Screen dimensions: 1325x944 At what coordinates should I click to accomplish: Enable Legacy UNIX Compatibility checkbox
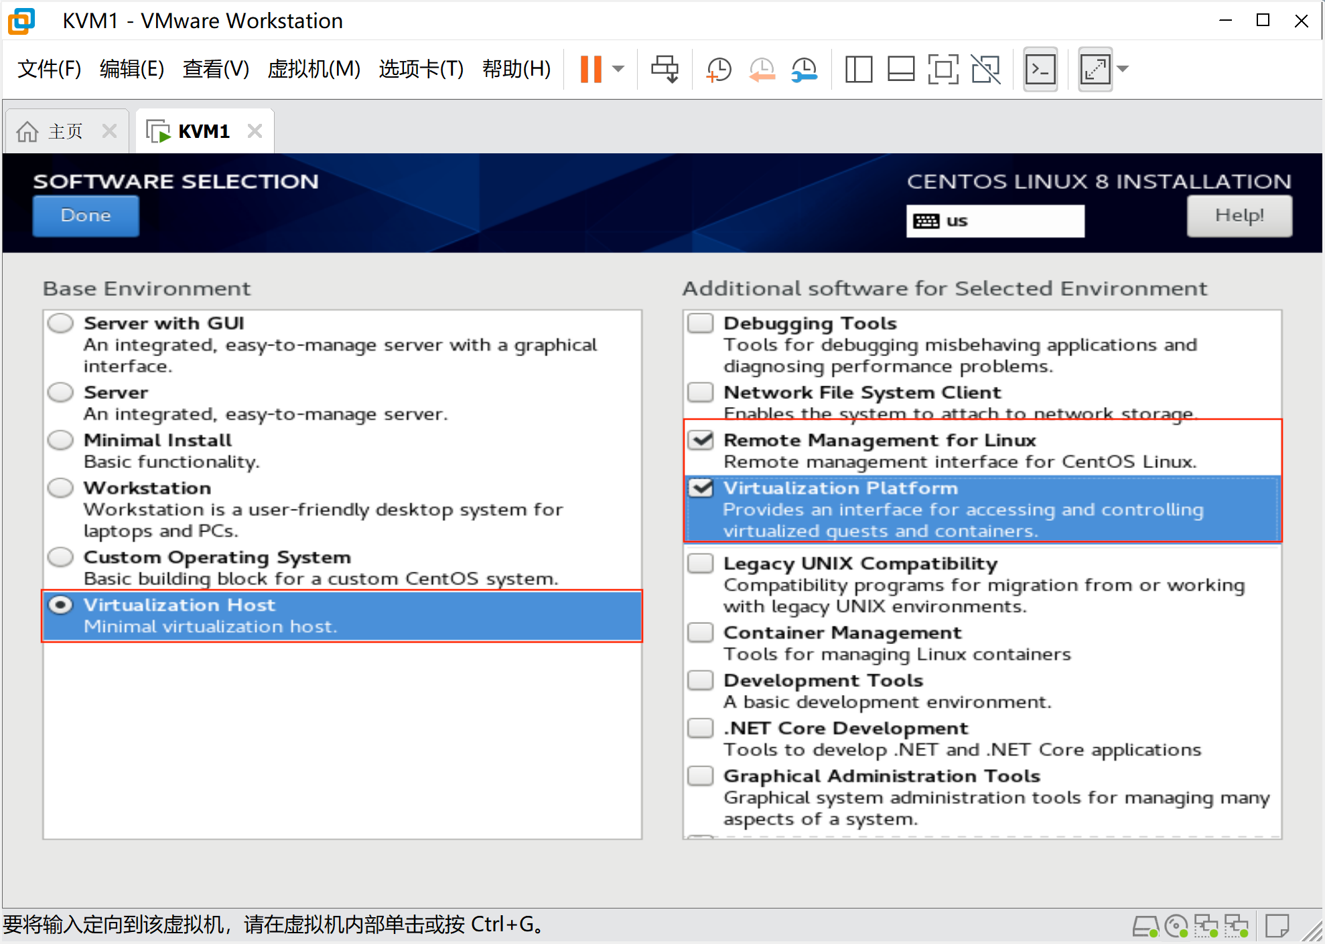(x=701, y=564)
